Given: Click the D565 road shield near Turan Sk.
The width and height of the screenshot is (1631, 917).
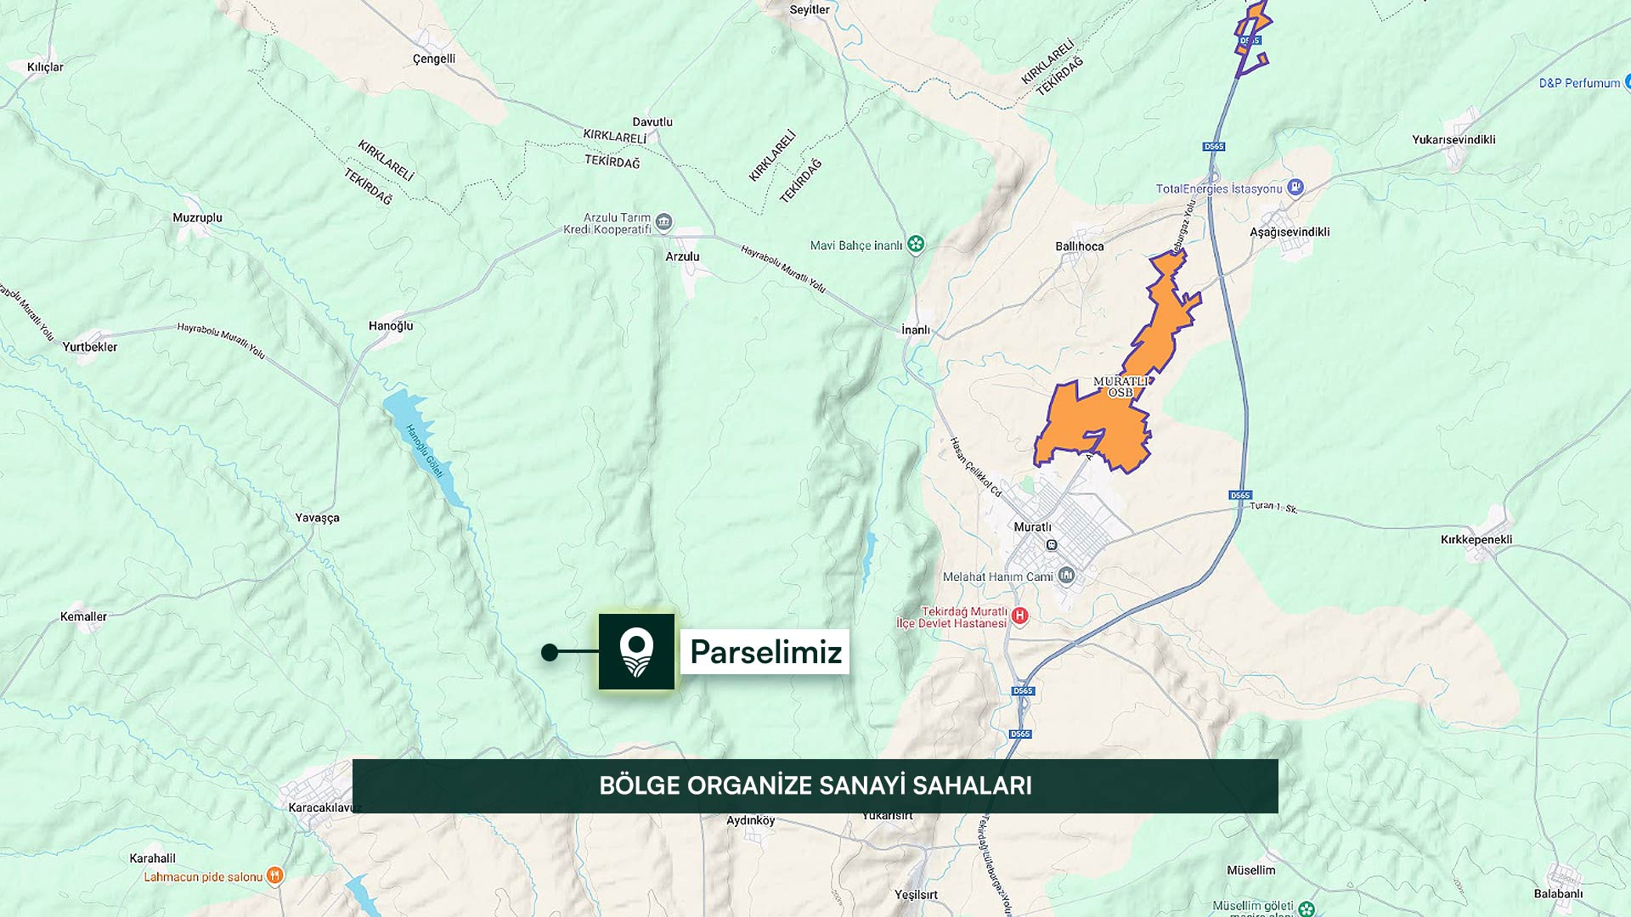Looking at the screenshot, I should 1240,495.
